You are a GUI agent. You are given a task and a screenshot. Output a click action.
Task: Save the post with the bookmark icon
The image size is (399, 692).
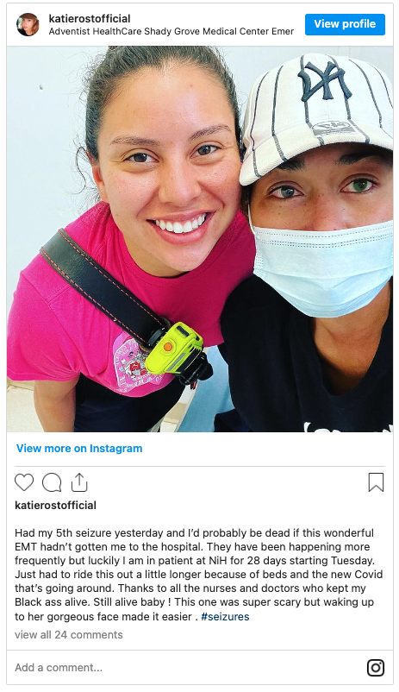(376, 482)
